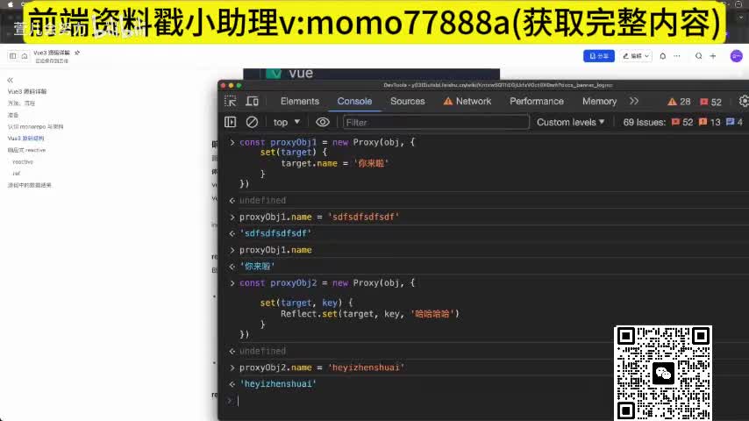Click the const proxyObj1 declaration line

[x=327, y=142]
